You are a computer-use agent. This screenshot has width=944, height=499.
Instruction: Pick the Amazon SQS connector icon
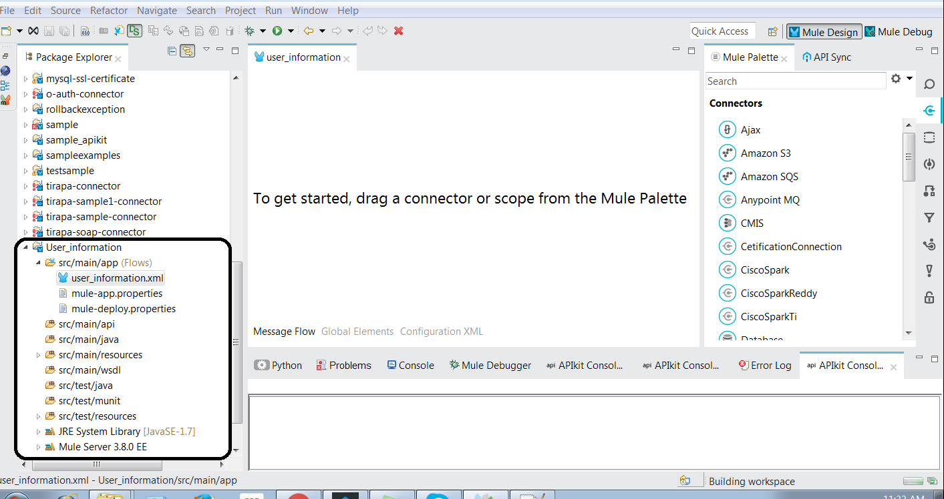tap(727, 177)
